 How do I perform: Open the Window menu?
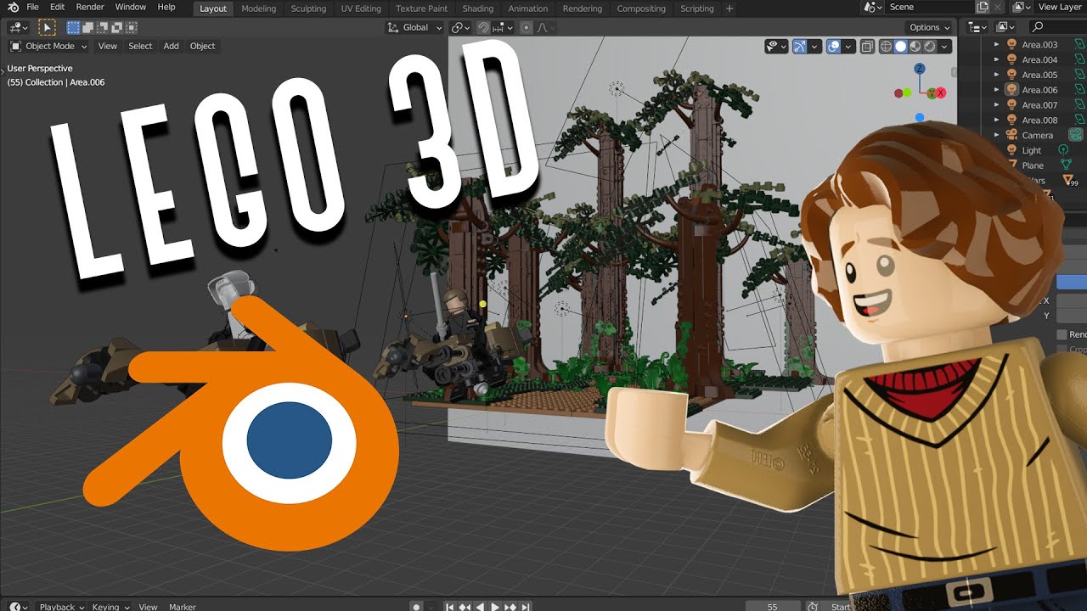[130, 7]
